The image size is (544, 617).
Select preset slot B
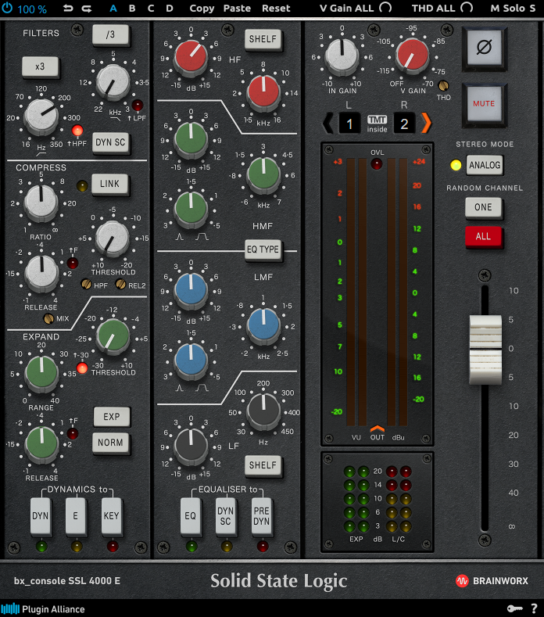tap(132, 9)
